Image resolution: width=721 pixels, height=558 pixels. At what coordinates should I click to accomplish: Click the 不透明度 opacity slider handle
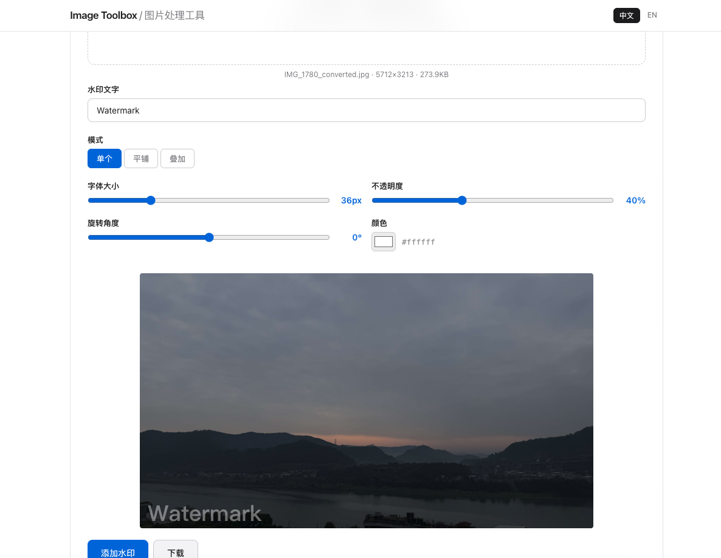point(462,200)
